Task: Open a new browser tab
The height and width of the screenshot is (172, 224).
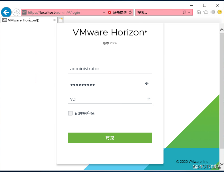Action: click(x=61, y=20)
